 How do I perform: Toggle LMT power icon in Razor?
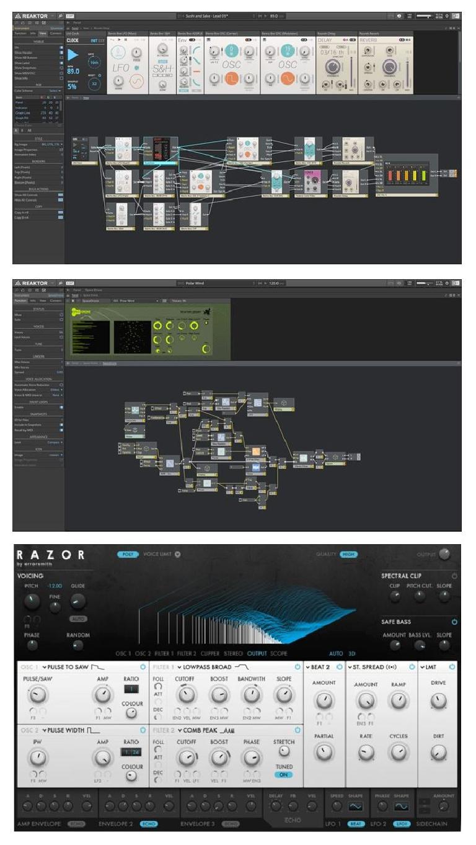point(452,667)
